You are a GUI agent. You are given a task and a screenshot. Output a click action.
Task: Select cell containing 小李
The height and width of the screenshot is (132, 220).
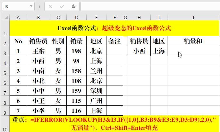38,111
